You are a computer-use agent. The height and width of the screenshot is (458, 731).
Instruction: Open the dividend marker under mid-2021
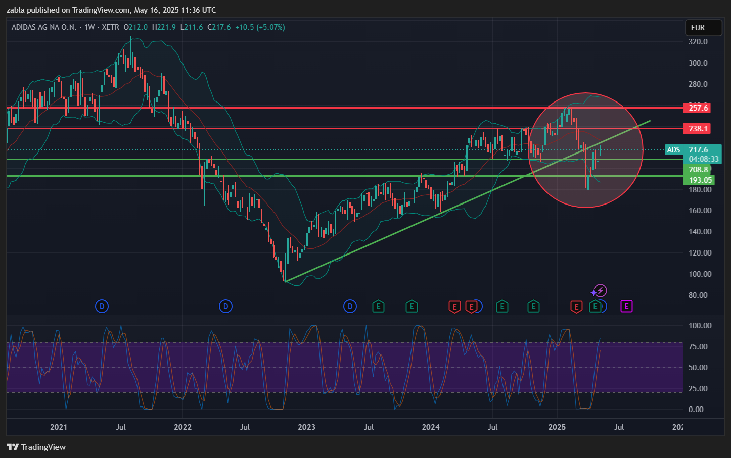(102, 306)
